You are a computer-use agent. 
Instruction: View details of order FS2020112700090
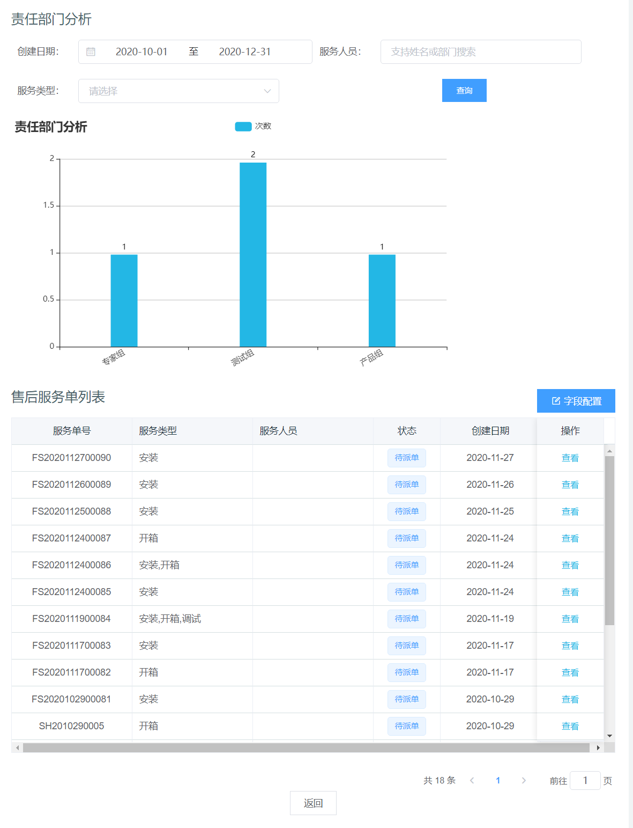(x=570, y=458)
